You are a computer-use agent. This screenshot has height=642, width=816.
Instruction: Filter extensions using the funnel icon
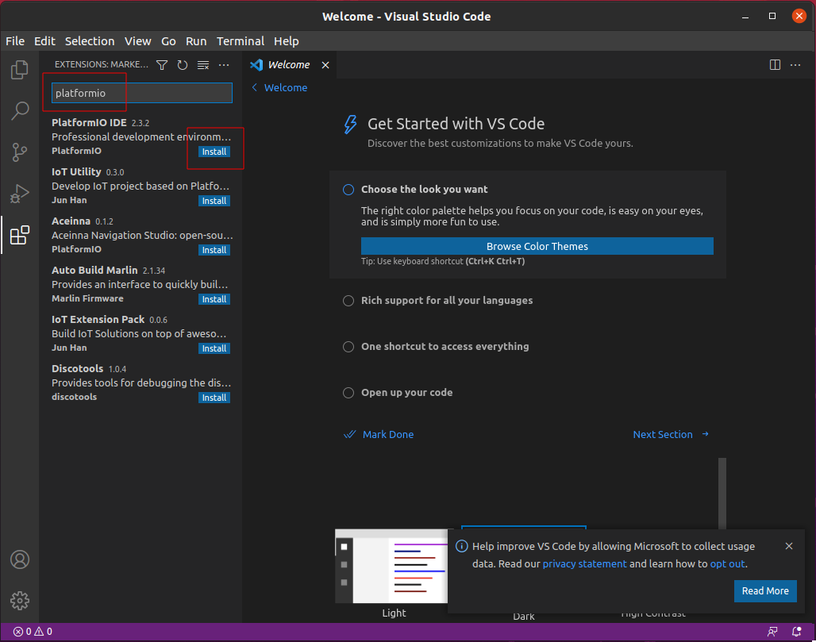(162, 65)
